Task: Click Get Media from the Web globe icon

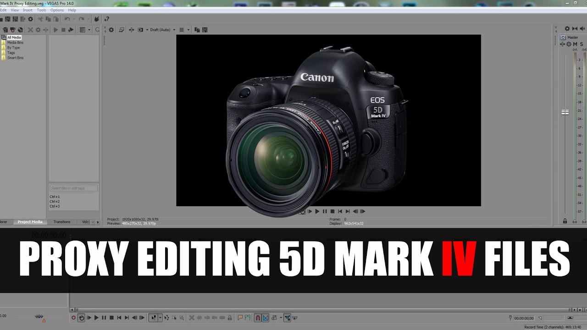Action: pyautogui.click(x=20, y=30)
